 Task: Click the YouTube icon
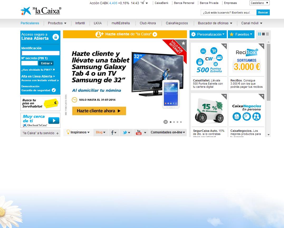(139, 133)
